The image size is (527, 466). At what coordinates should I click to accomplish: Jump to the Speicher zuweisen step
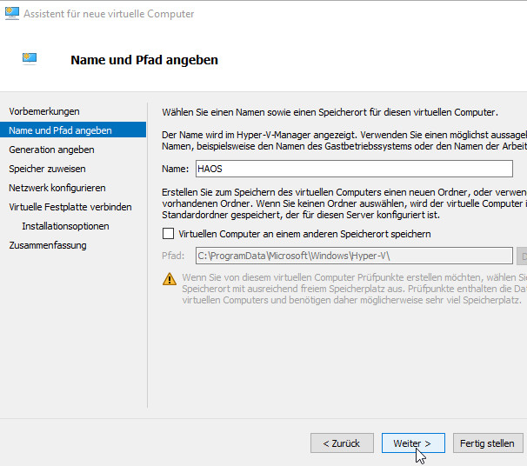click(x=47, y=169)
